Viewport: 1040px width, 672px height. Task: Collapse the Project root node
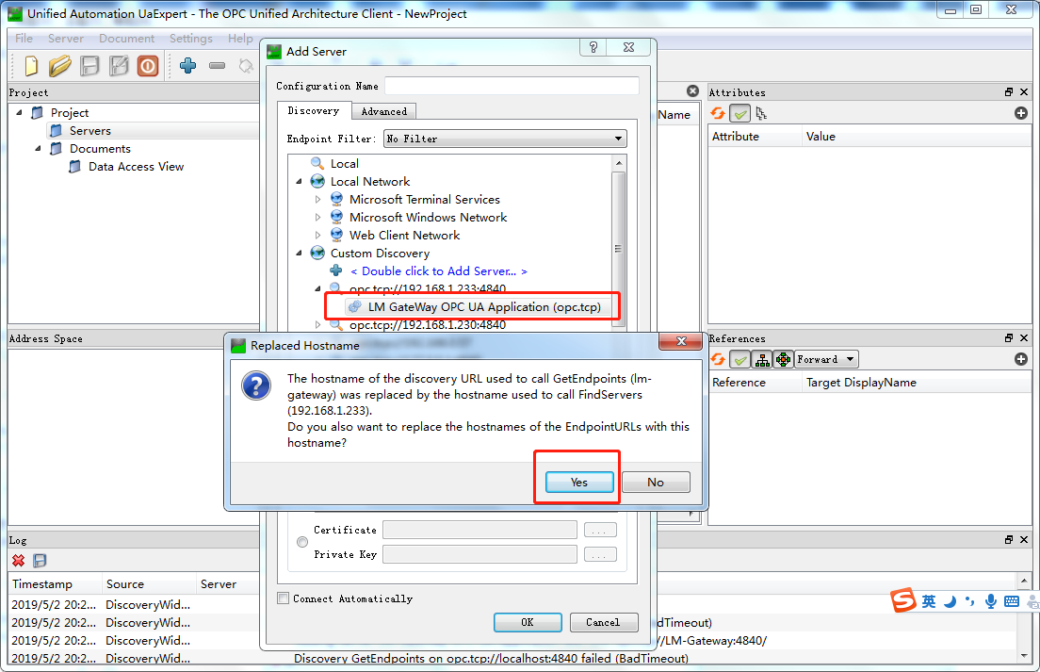click(19, 113)
